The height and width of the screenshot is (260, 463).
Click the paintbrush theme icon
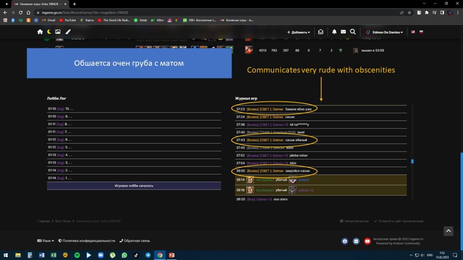pos(68,32)
